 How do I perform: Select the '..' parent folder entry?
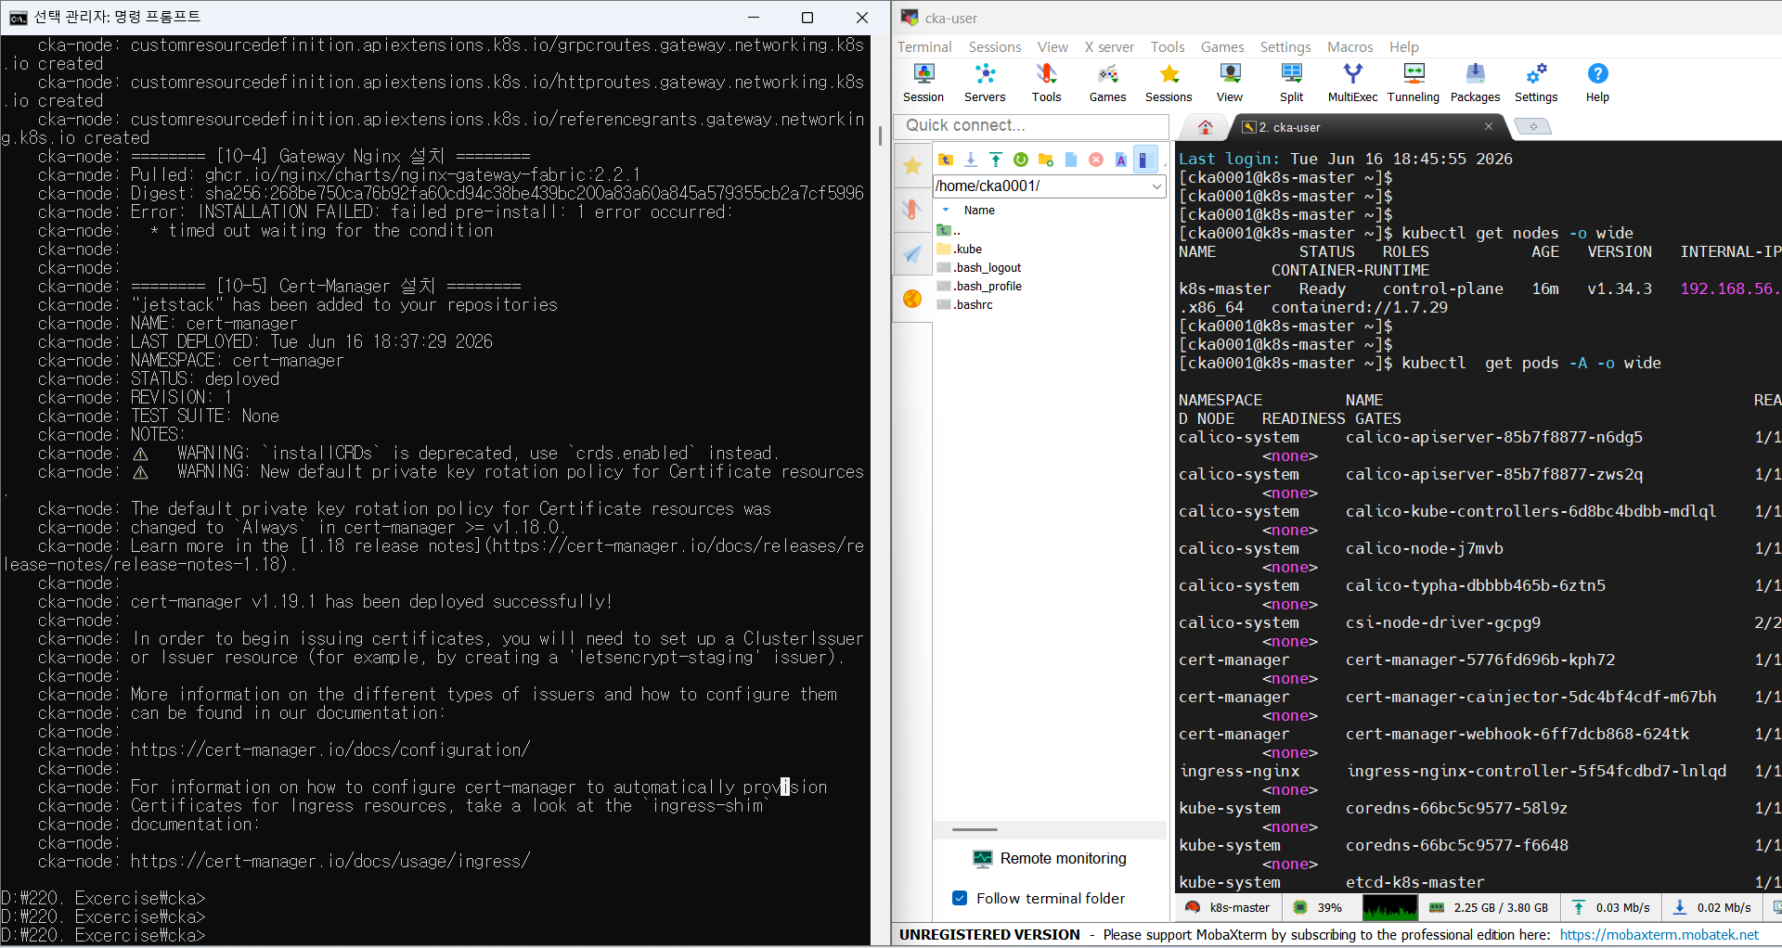tap(949, 230)
